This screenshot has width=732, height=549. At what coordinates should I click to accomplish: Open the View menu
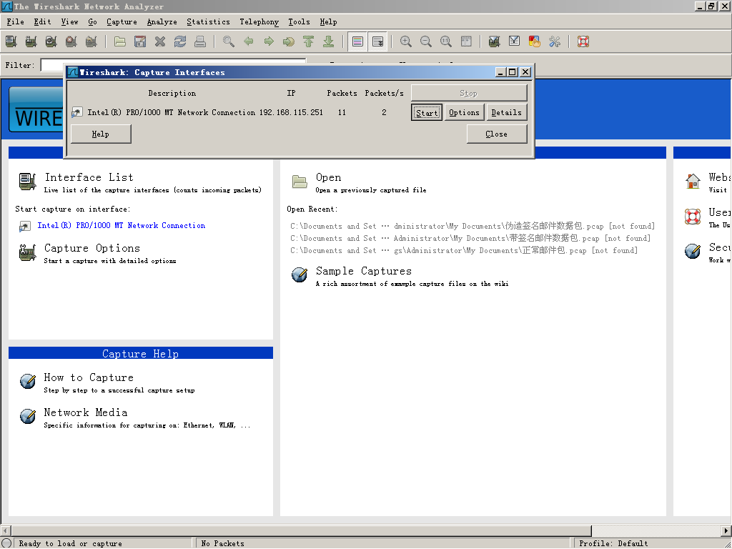point(69,21)
